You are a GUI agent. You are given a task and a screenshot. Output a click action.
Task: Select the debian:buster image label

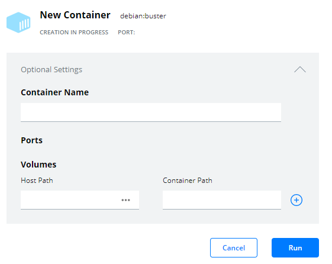pyautogui.click(x=143, y=16)
